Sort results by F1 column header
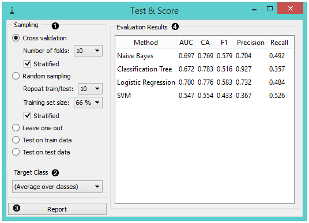The image size is (309, 223). pos(224,43)
